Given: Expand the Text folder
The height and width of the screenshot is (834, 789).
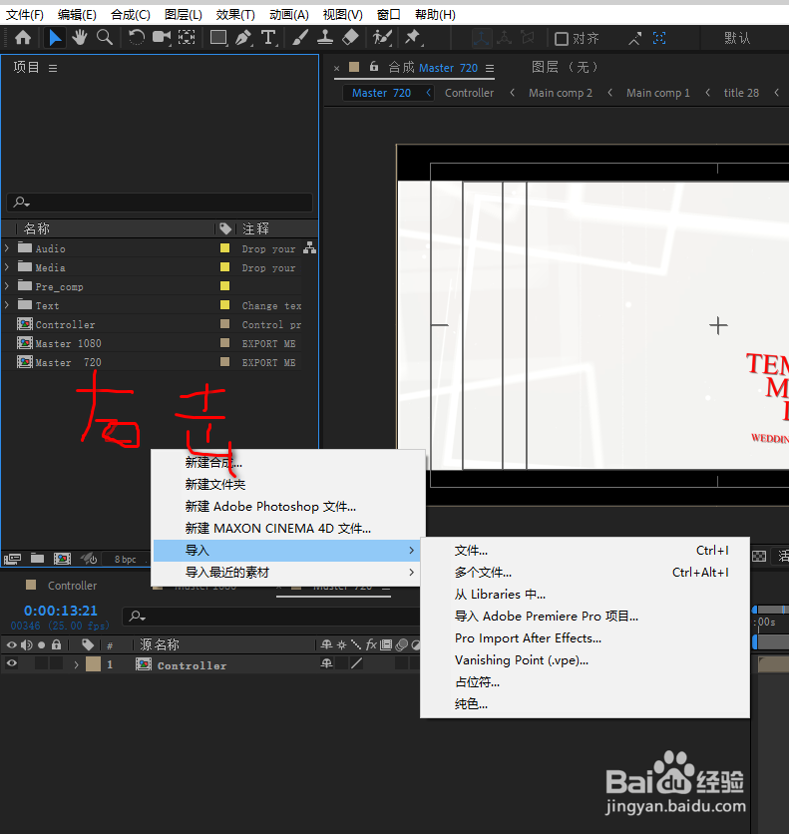Looking at the screenshot, I should pyautogui.click(x=7, y=305).
